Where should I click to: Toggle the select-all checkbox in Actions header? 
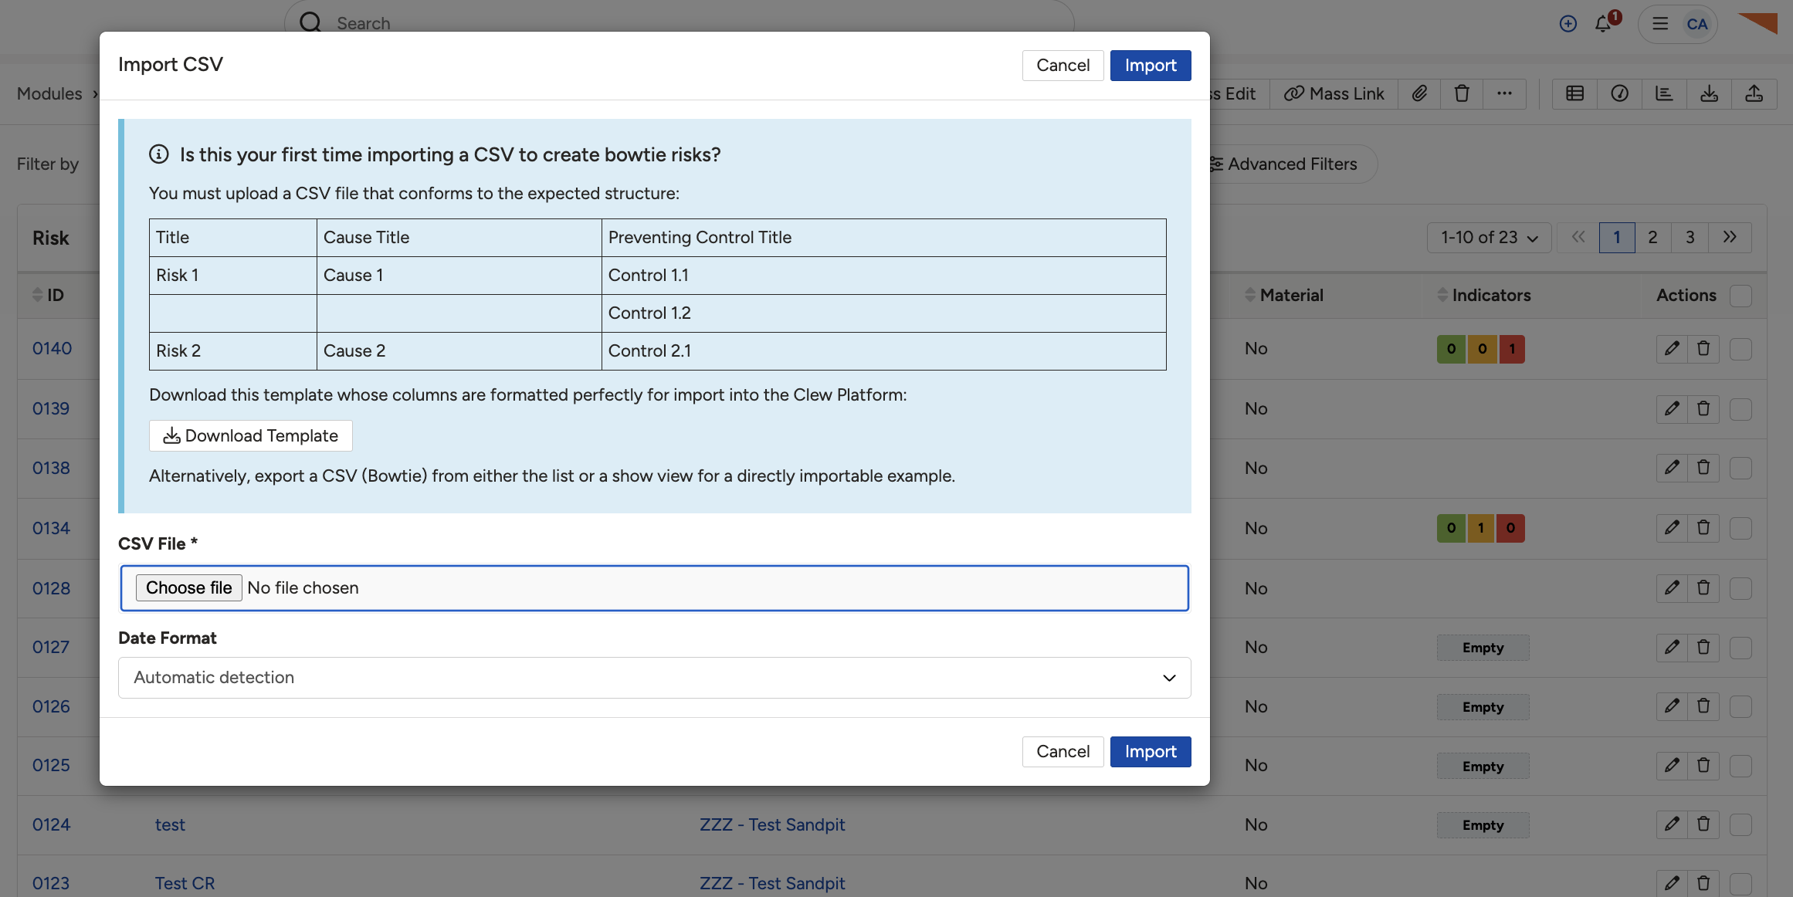(1740, 296)
